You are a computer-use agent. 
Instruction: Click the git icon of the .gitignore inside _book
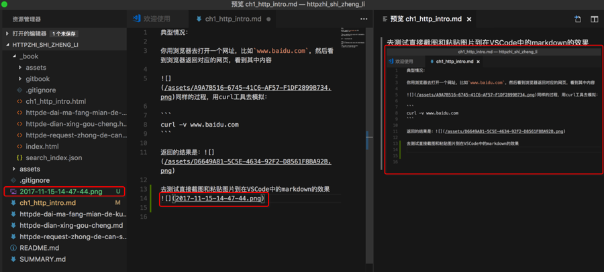(19, 90)
